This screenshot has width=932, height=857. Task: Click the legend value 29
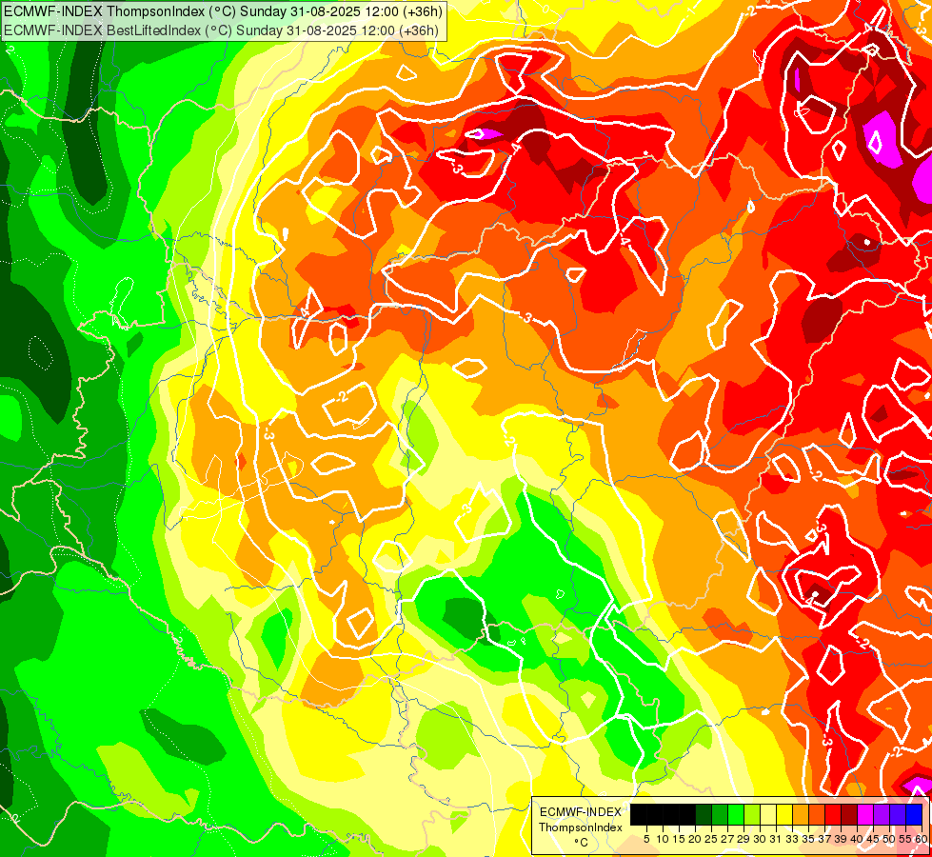point(744,839)
